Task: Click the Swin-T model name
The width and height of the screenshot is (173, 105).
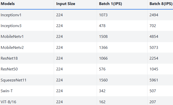Action: [7, 91]
